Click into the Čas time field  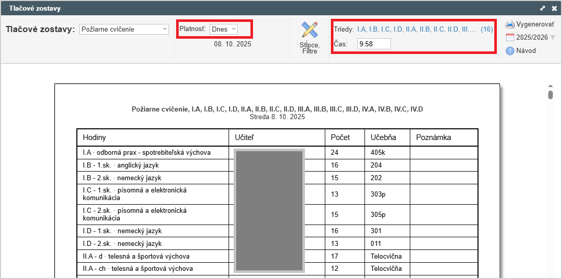(374, 44)
